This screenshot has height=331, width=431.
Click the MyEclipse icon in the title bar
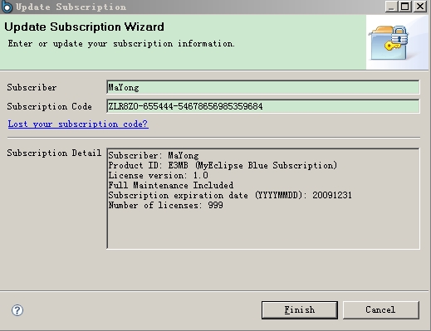pos(7,7)
